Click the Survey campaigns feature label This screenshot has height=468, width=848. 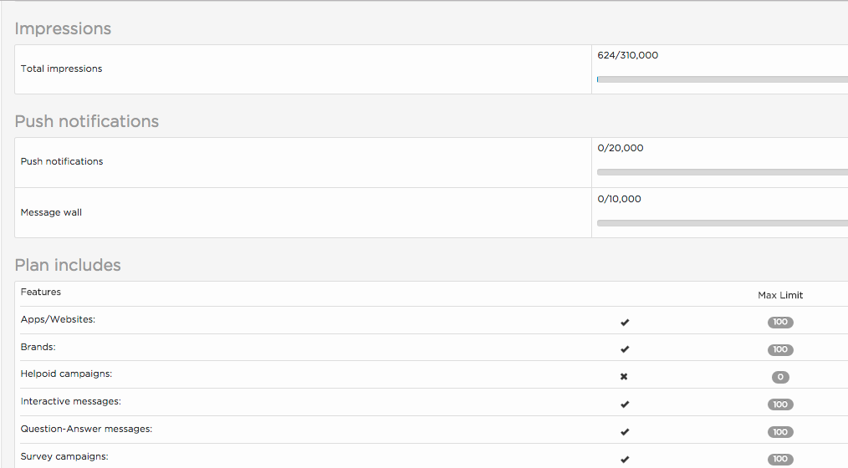(64, 456)
